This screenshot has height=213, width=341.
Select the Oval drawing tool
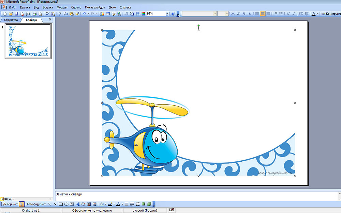(66, 204)
